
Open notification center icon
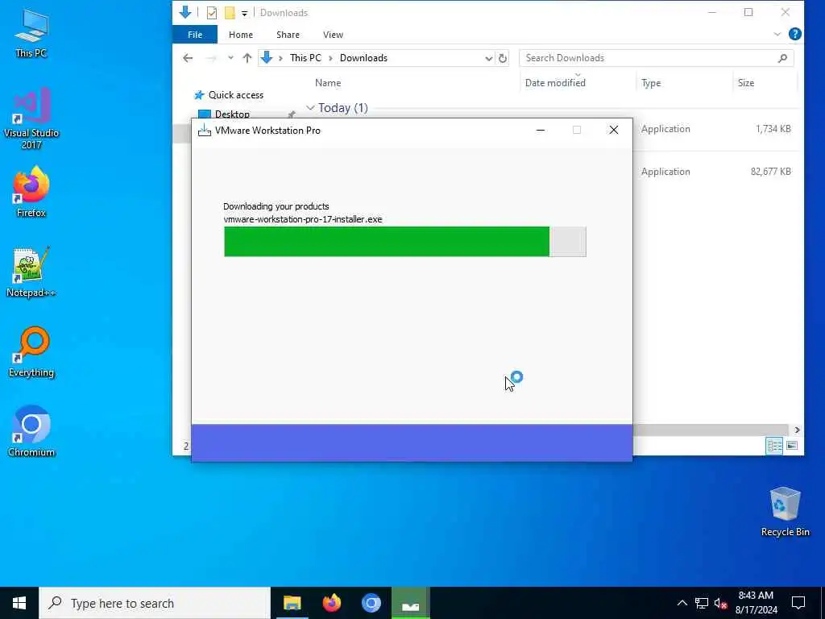click(x=798, y=603)
